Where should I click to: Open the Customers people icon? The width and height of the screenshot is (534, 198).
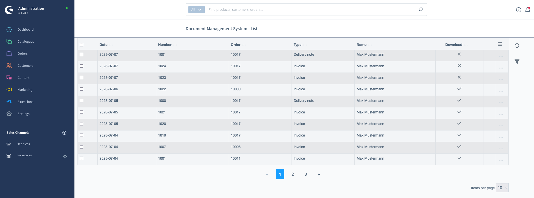click(9, 65)
